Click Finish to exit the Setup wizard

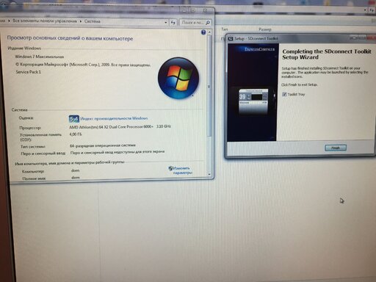click(x=336, y=148)
